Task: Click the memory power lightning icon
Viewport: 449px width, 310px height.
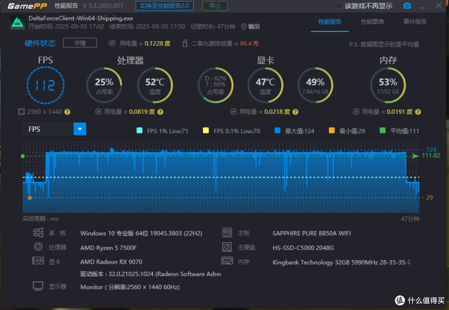Action: point(356,112)
